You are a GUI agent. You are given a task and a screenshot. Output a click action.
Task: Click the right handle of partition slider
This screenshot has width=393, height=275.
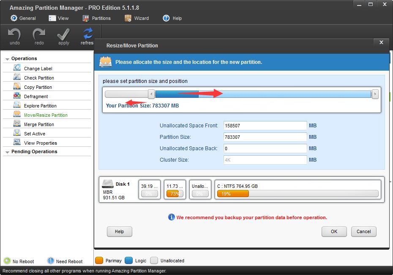coord(375,94)
